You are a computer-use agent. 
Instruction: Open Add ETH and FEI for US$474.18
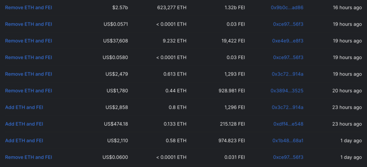(x=24, y=124)
